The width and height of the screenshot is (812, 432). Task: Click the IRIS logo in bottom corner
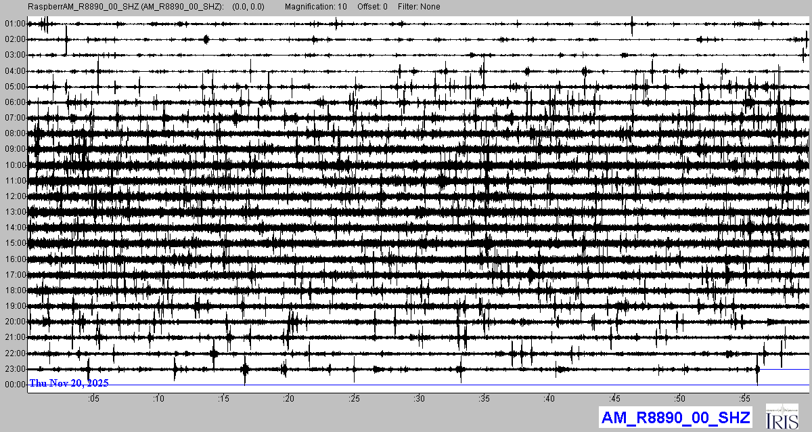coord(782,416)
